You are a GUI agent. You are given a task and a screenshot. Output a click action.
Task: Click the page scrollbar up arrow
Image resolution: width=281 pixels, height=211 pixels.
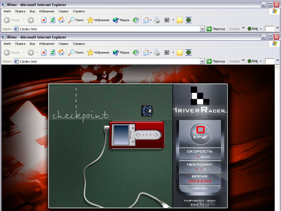click(277, 67)
